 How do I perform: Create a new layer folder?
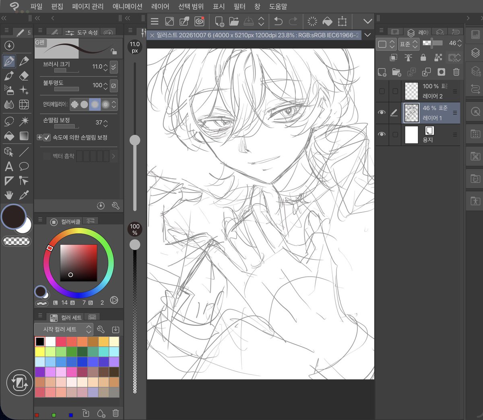396,72
